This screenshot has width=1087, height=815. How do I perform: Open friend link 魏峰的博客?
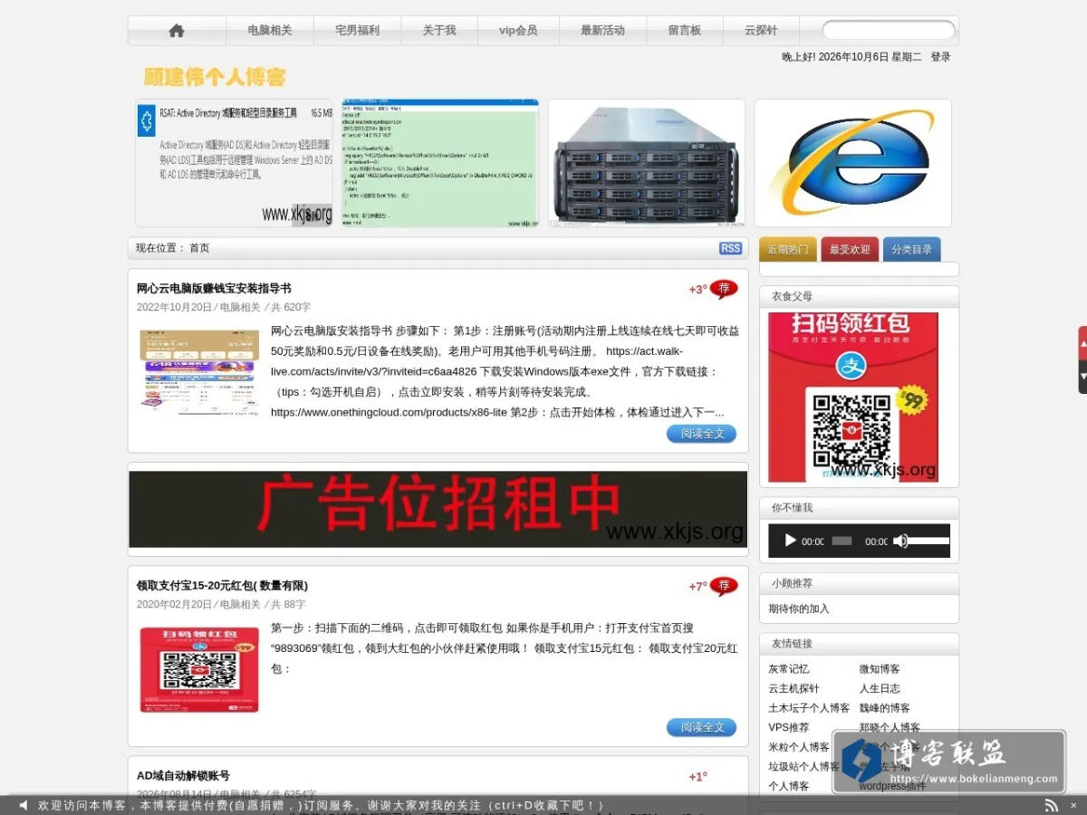(x=885, y=708)
